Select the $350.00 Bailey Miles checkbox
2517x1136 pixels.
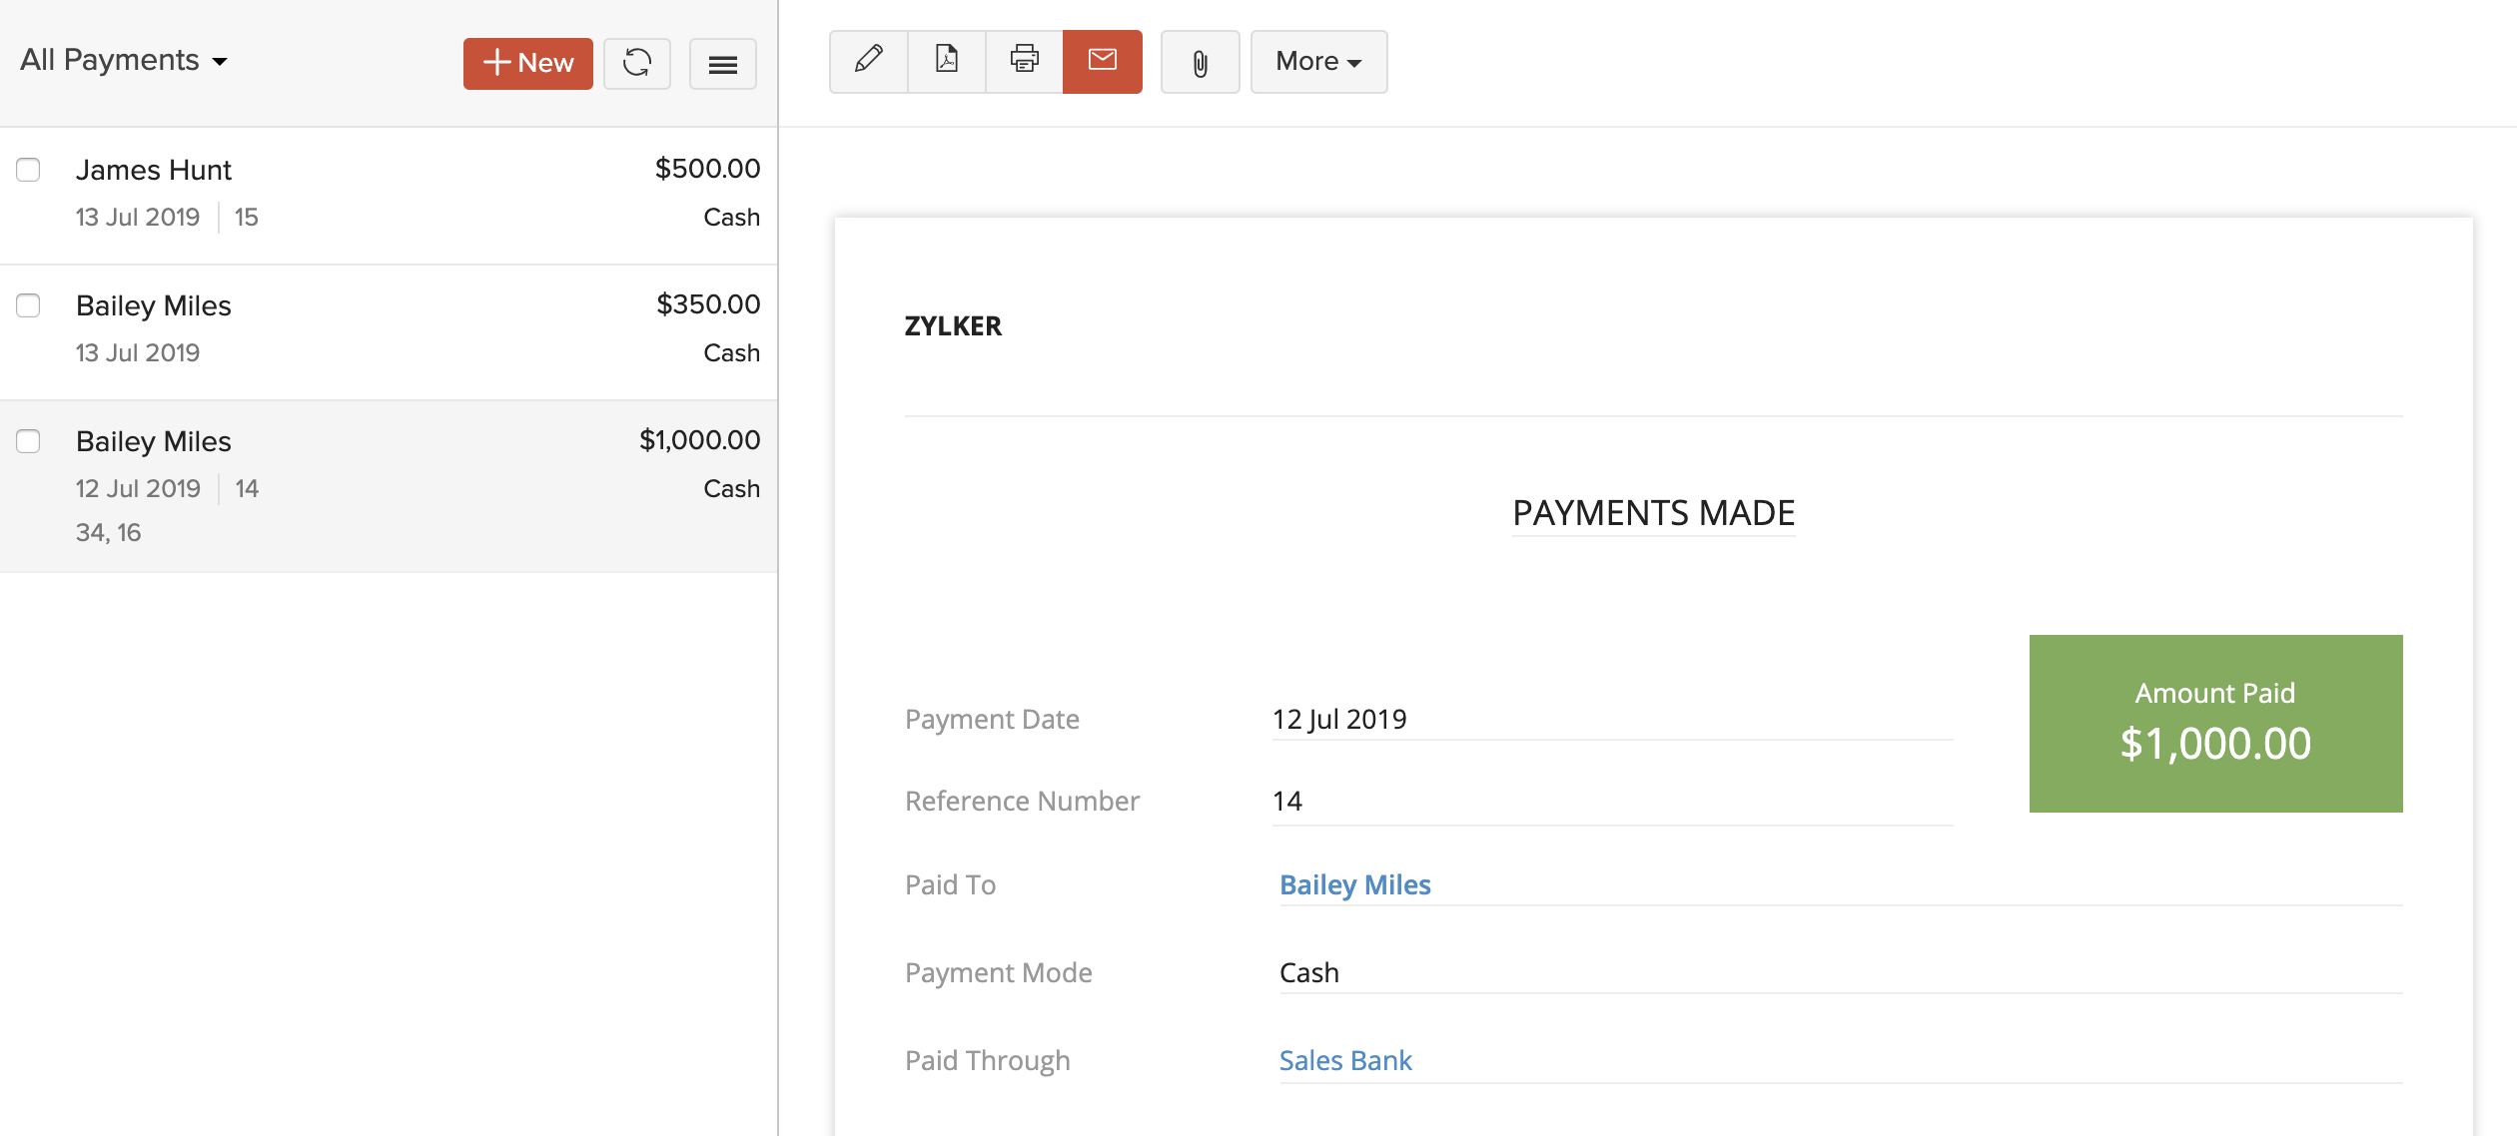(28, 305)
